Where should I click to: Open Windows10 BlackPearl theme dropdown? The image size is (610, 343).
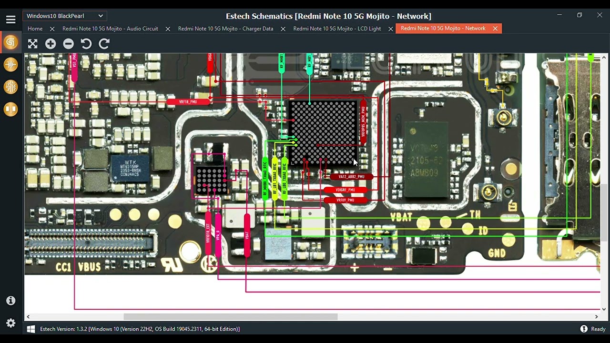[x=64, y=16]
